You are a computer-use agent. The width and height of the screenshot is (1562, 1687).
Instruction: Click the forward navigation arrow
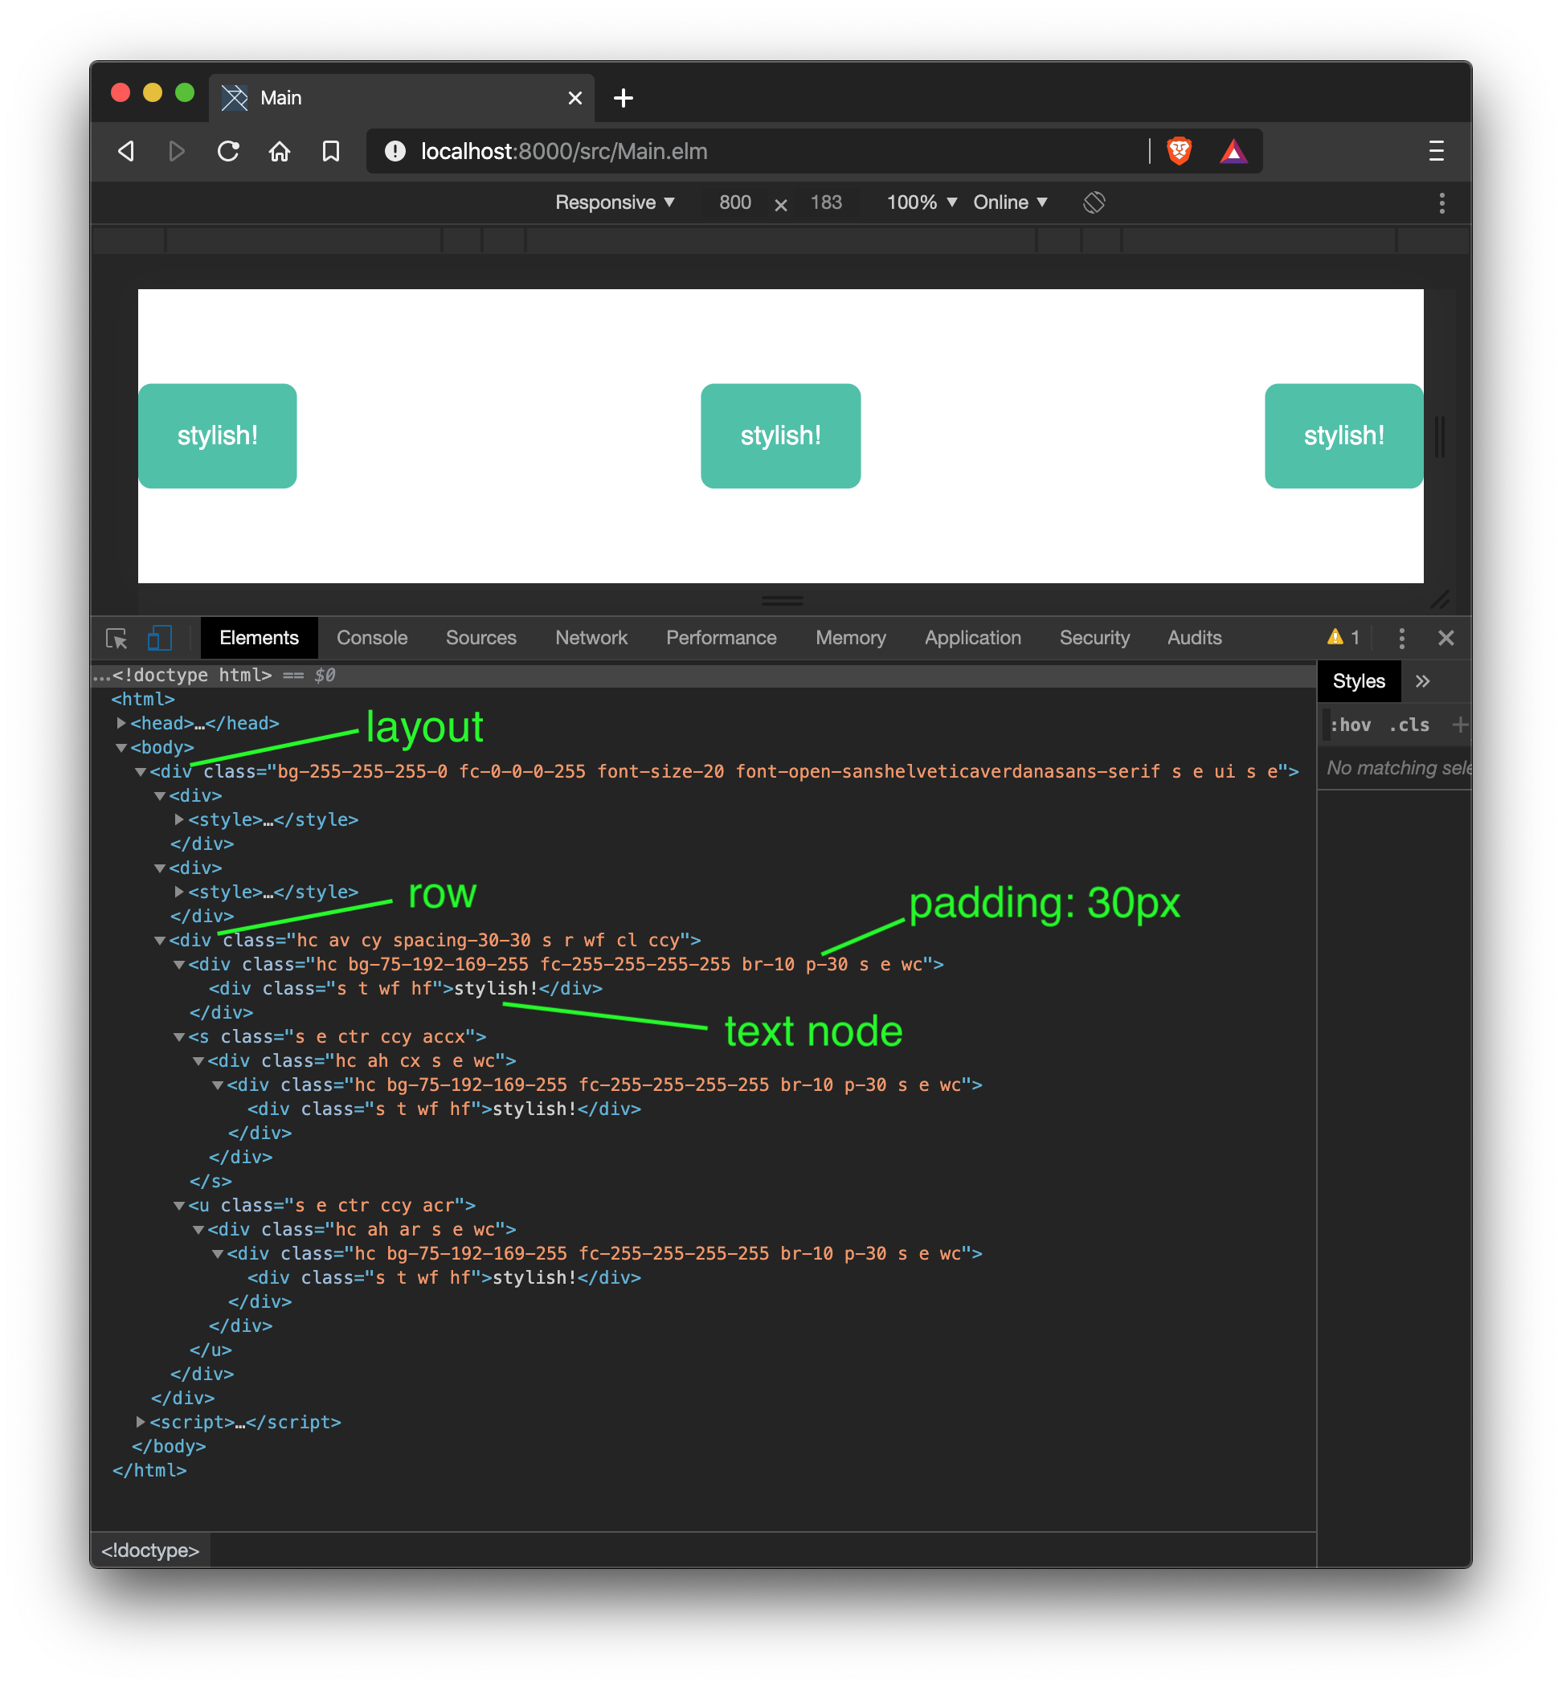pyautogui.click(x=176, y=151)
